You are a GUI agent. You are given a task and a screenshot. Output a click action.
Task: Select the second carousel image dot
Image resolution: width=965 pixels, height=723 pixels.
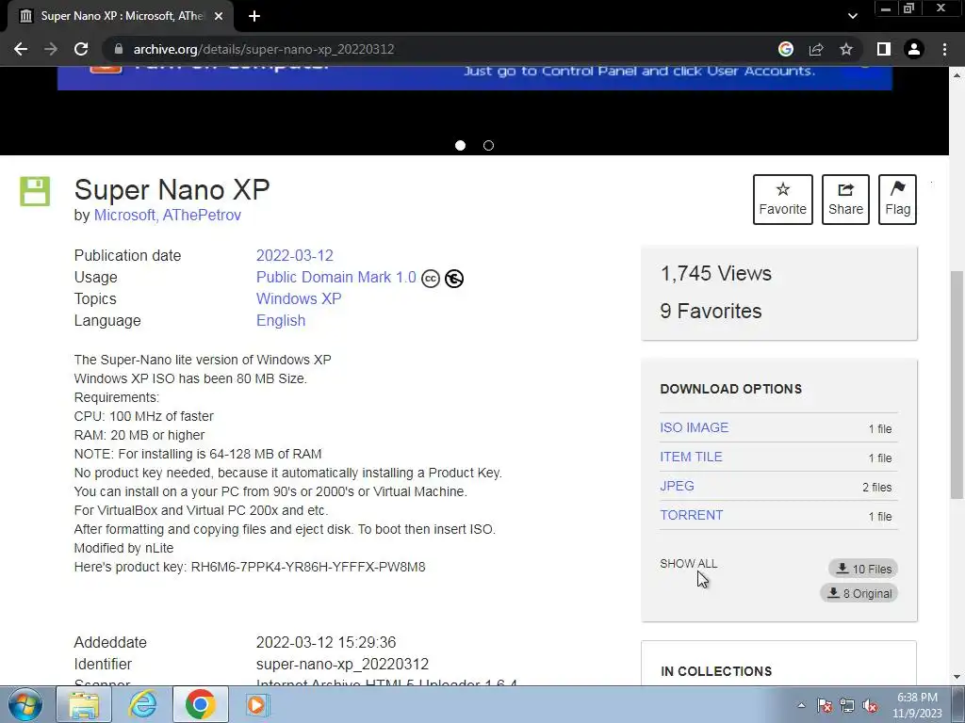(489, 146)
